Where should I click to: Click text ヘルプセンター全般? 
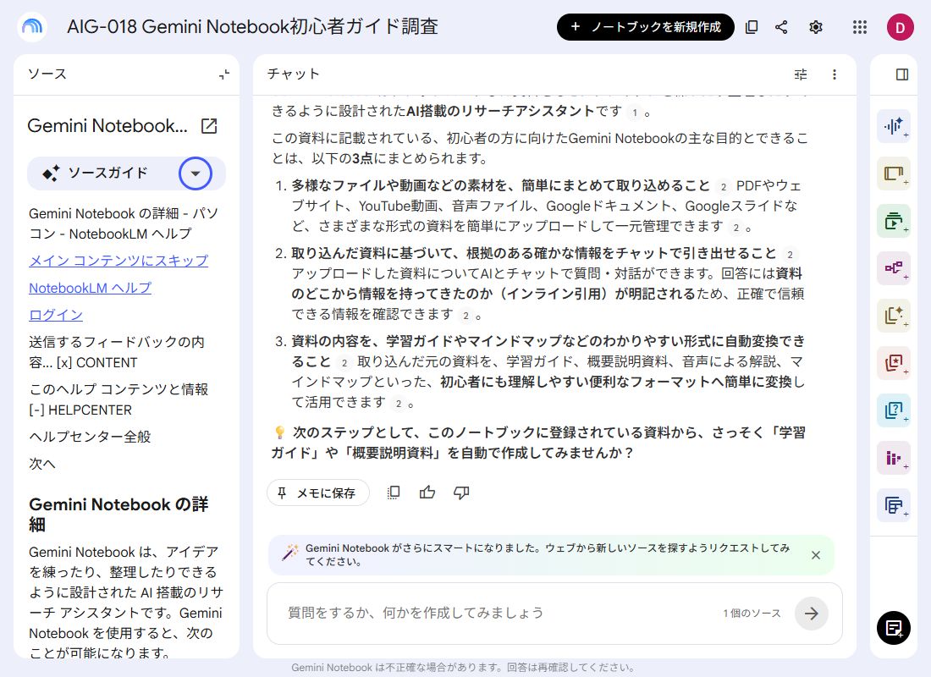[91, 437]
